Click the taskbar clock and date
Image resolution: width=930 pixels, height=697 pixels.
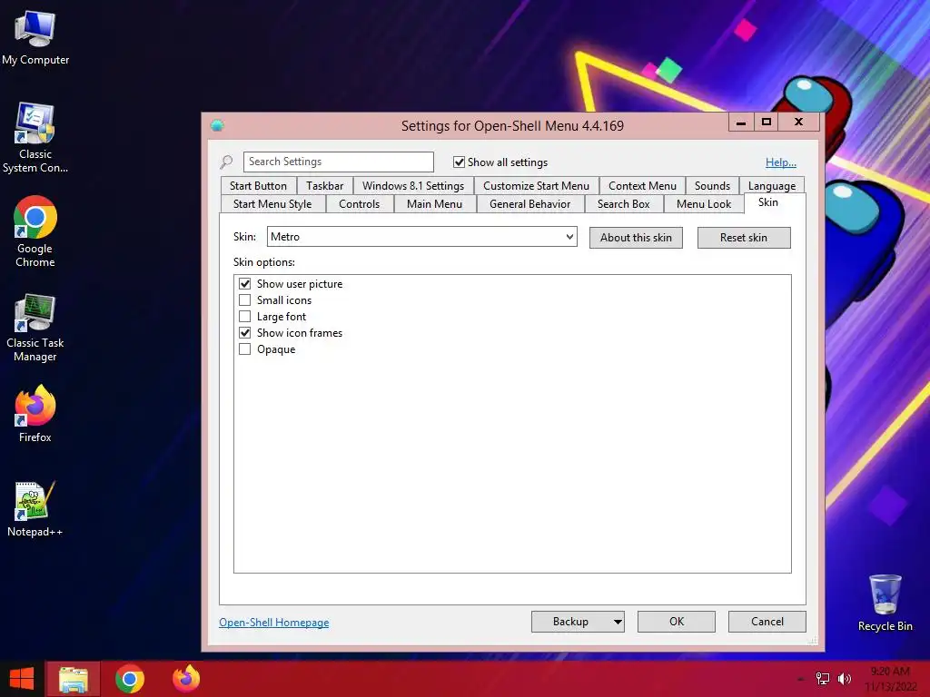[890, 679]
